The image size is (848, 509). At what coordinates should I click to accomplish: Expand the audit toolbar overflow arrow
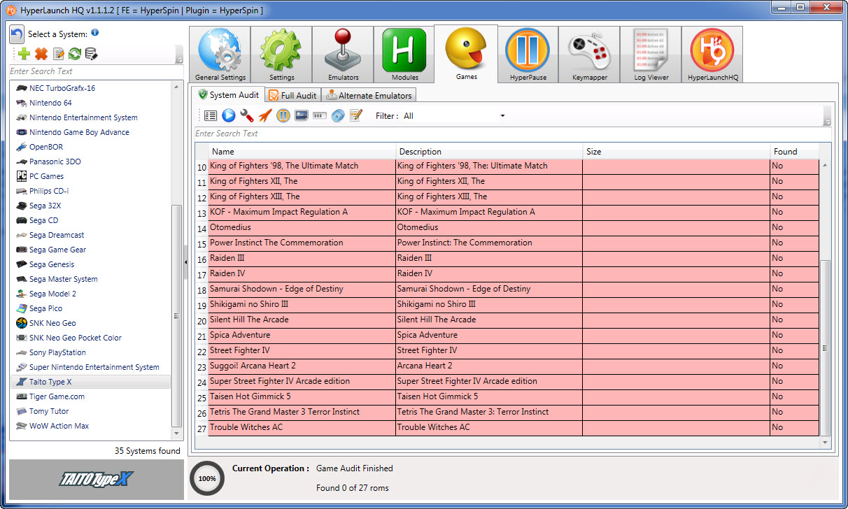point(827,116)
